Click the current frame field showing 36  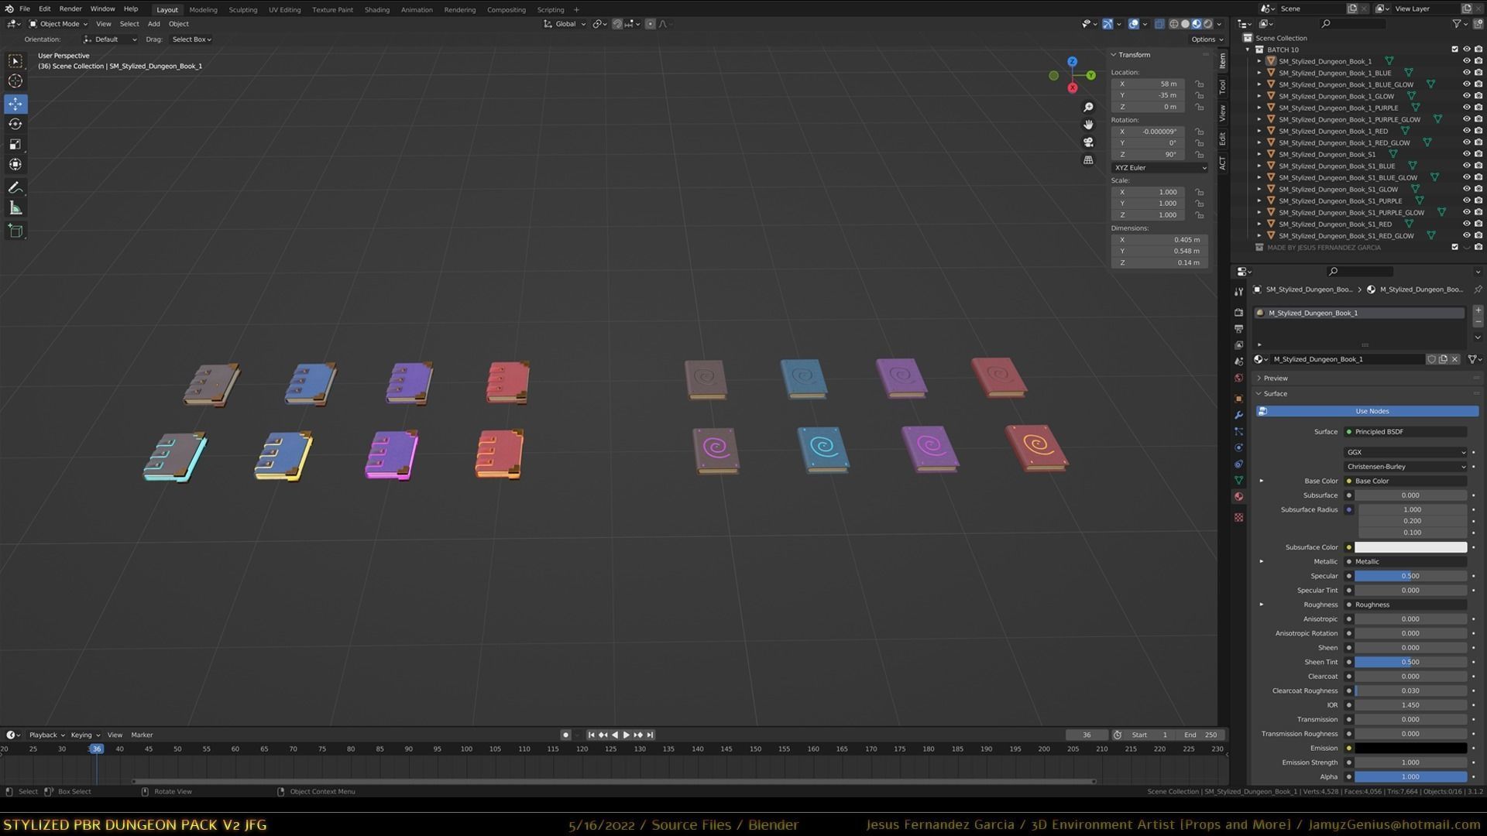click(1087, 735)
